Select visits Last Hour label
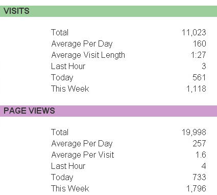217x195 pixels. (68, 66)
